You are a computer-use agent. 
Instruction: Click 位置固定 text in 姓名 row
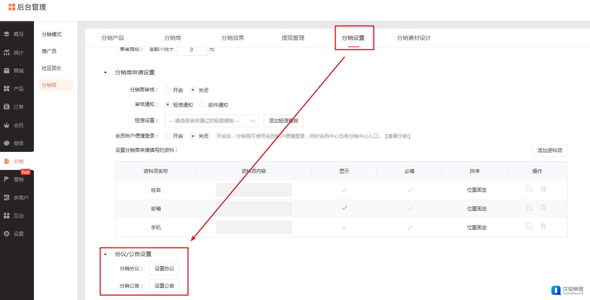point(477,190)
